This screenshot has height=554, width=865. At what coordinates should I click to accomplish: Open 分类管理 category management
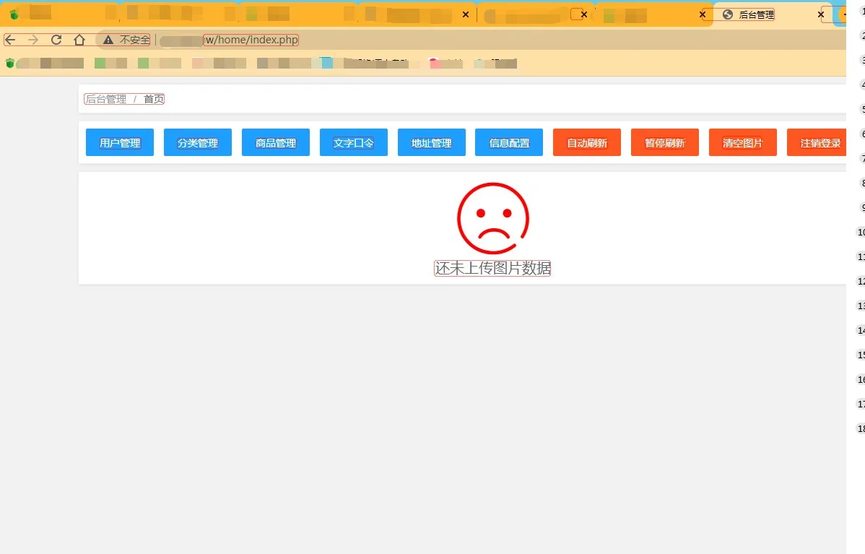tap(198, 143)
